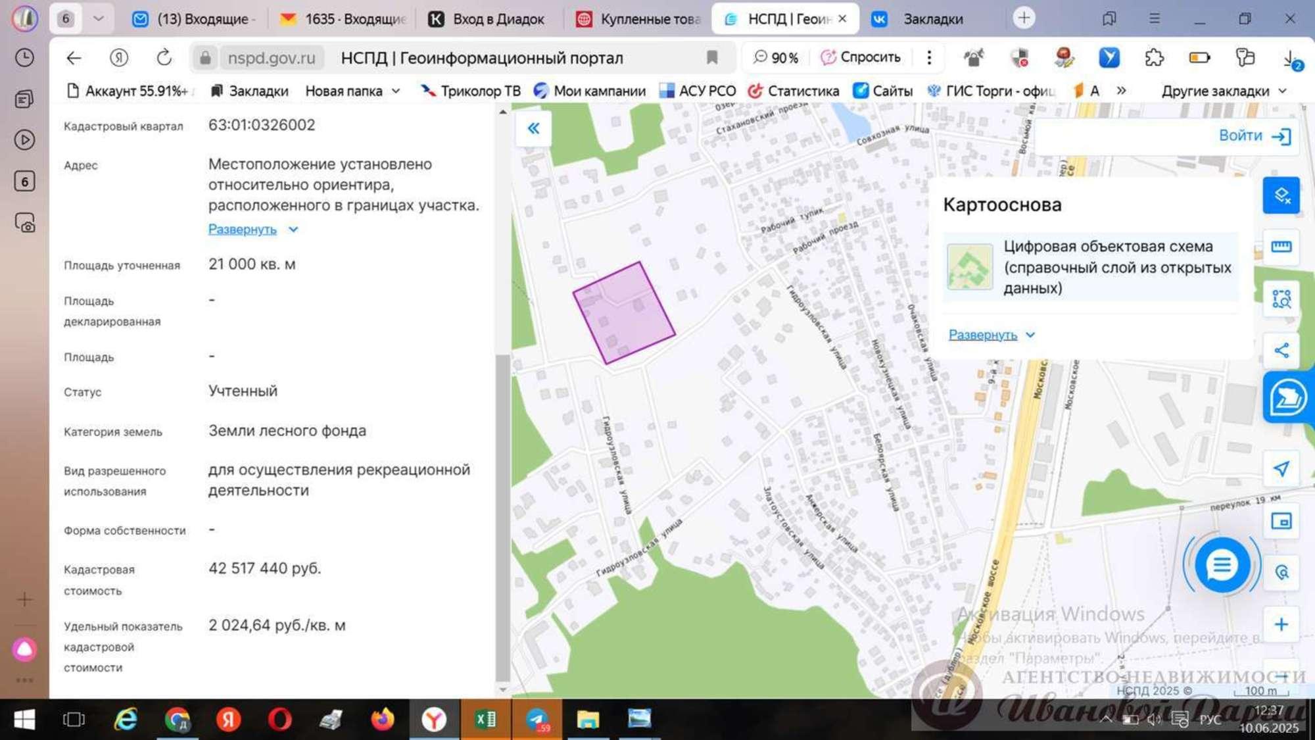1315x740 pixels.
Task: Open Windows Start menu
Action: [24, 720]
